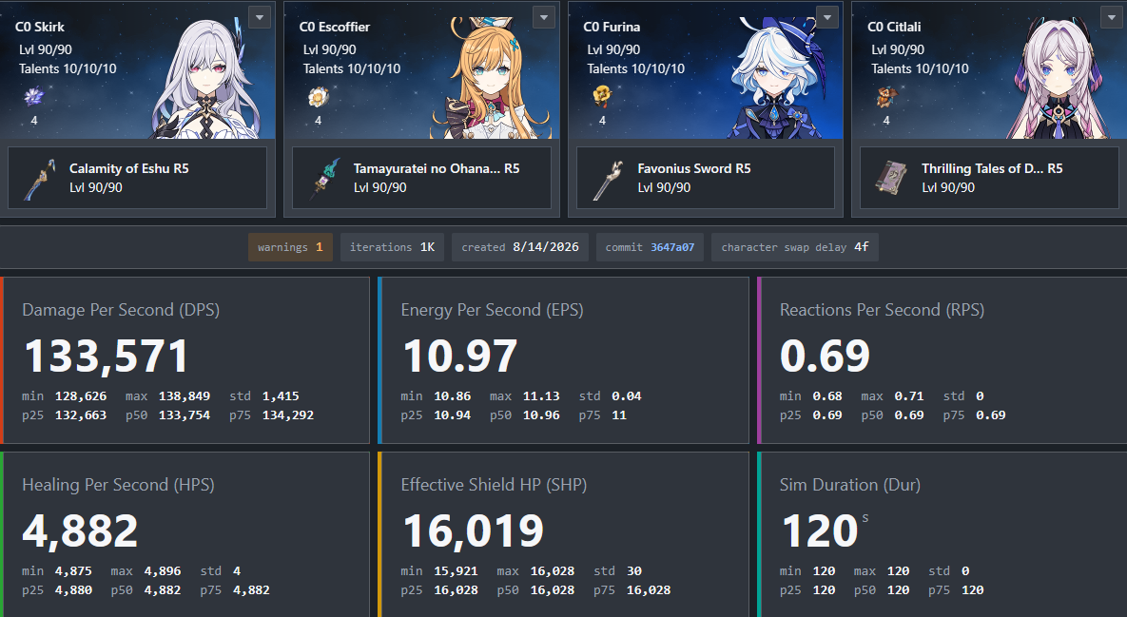This screenshot has height=617, width=1127.
Task: Click the Tamayuratei no Ohana... R5 text
Action: pos(437,169)
